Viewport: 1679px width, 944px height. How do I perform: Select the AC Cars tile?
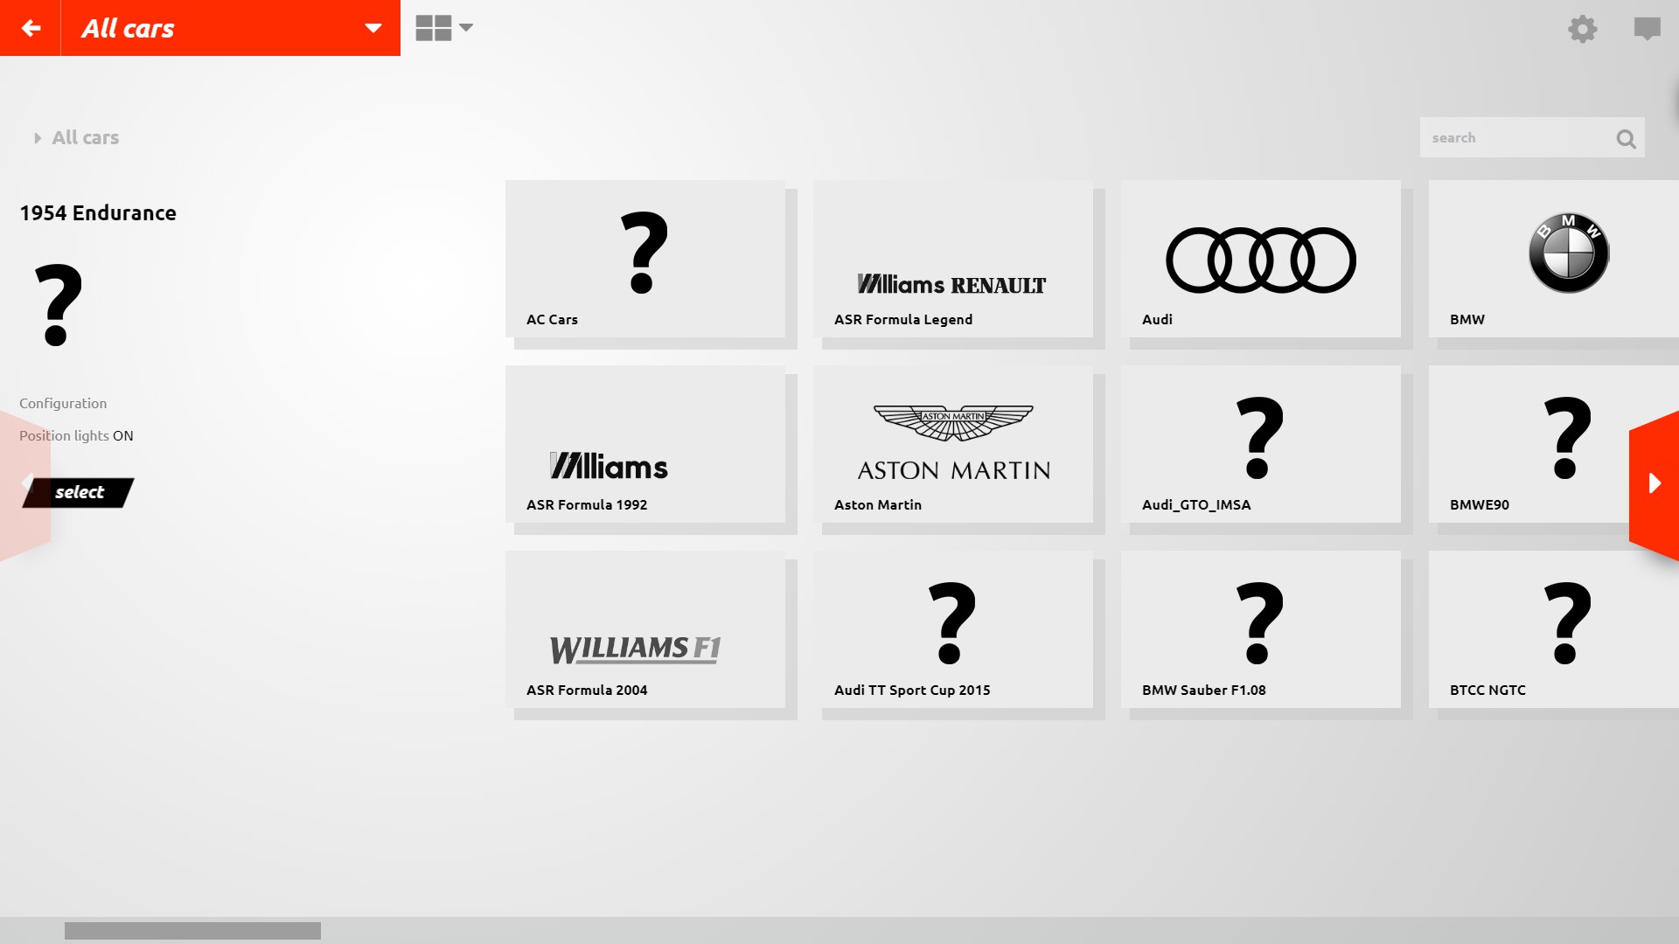click(645, 259)
